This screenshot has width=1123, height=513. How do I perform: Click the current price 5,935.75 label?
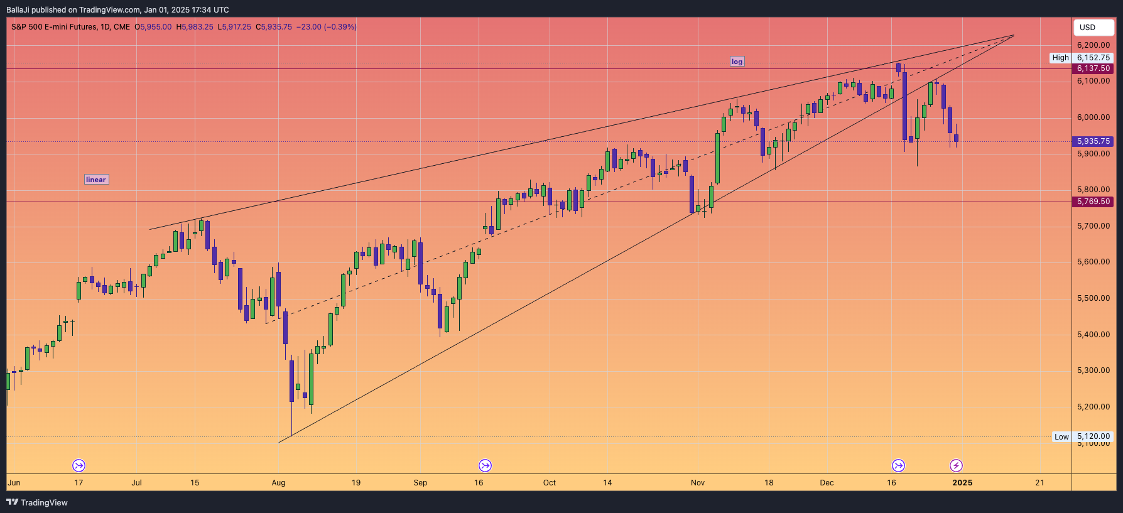click(1093, 141)
